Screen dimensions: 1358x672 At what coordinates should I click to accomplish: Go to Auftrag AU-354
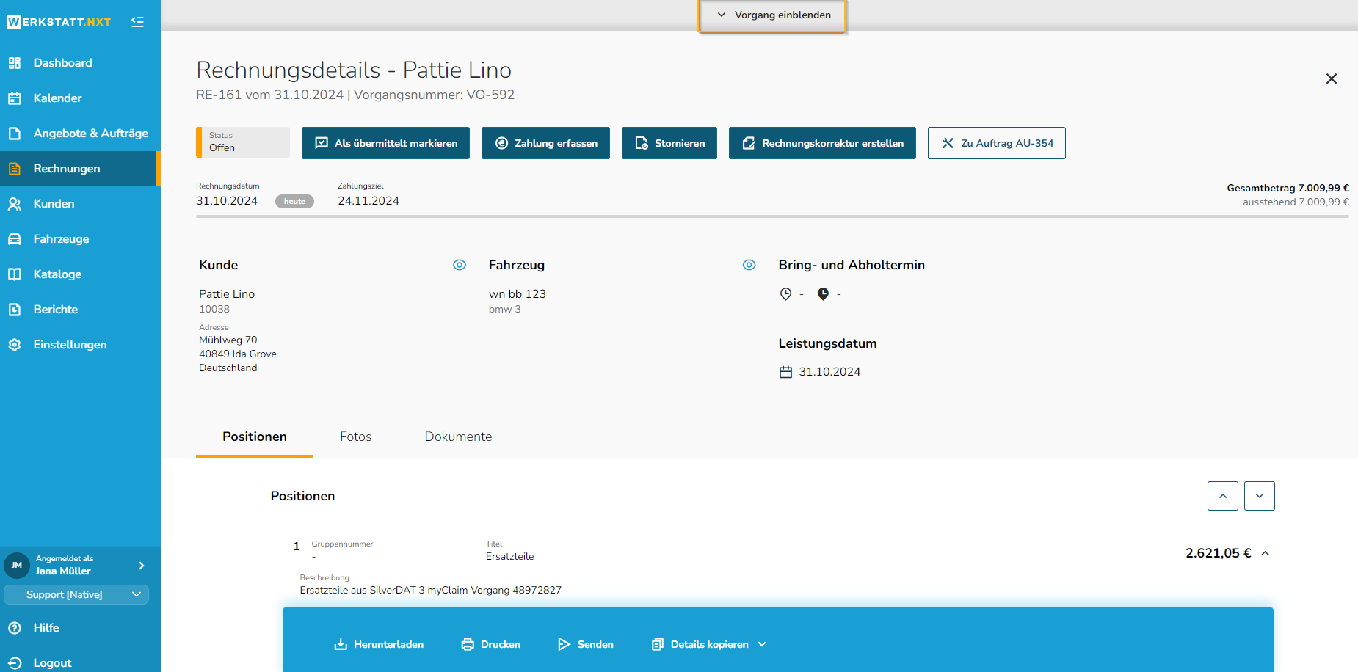pos(997,143)
